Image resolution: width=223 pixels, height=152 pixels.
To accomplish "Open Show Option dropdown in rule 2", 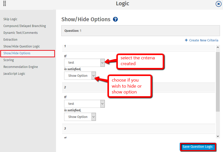I will tap(80, 117).
